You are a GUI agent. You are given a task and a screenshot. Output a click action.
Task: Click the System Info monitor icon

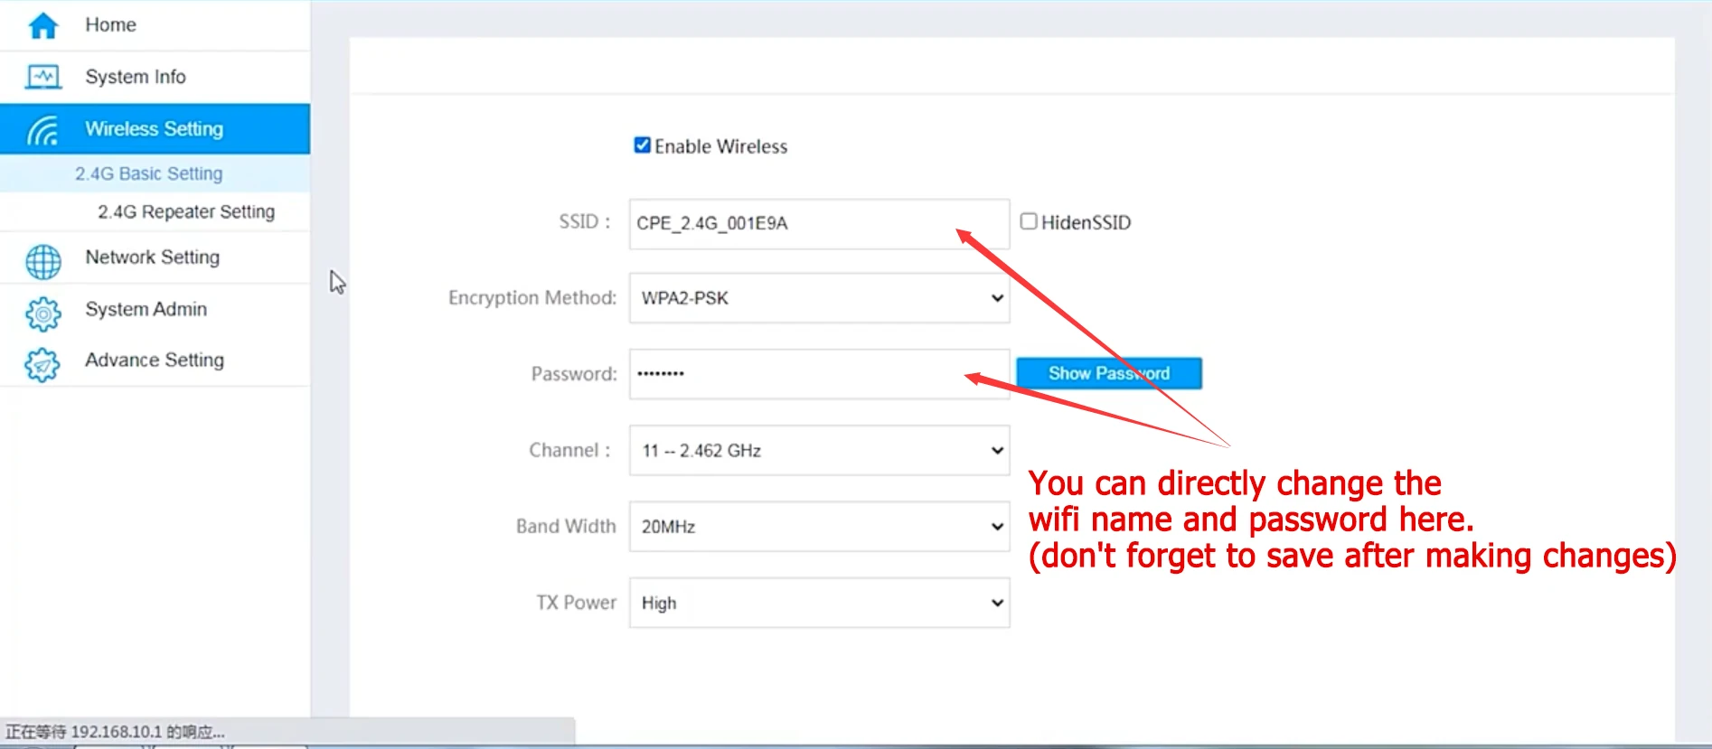click(x=43, y=77)
